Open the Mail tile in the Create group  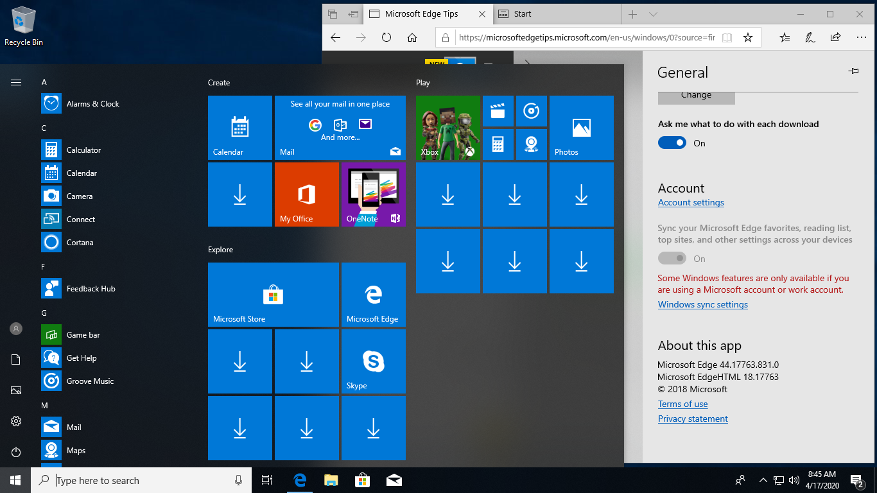coord(340,128)
